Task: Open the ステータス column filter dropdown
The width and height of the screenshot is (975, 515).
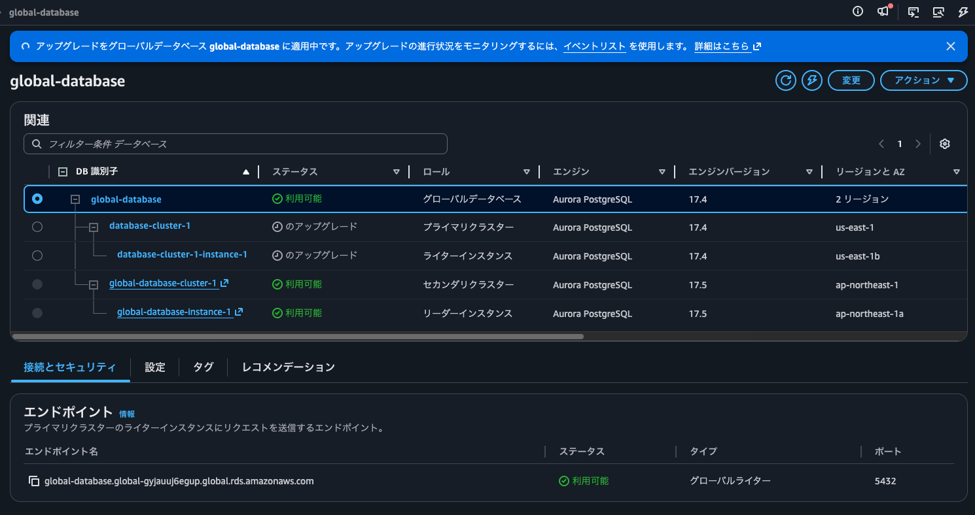Action: (397, 171)
